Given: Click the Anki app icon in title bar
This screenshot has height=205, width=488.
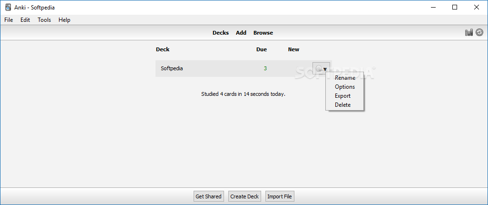Looking at the screenshot, I should click(8, 8).
